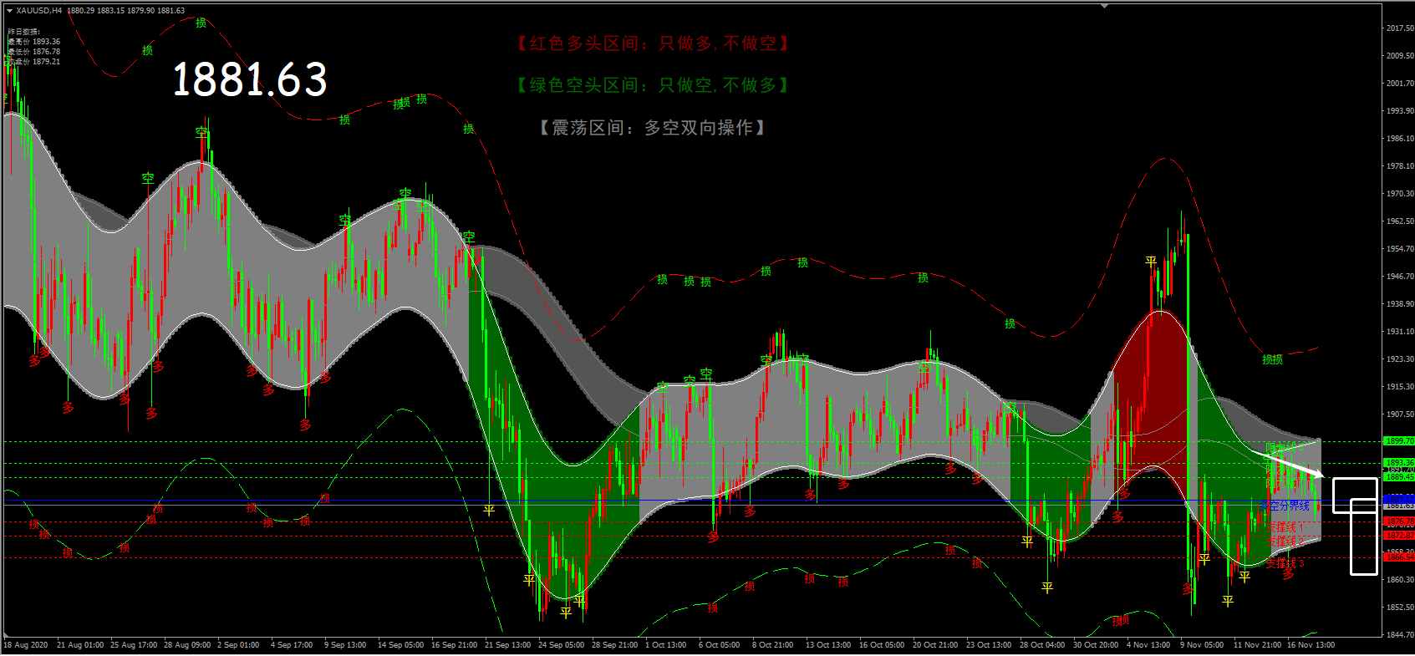
Task: Click the 1970.30 price scale value
Action: (1400, 194)
